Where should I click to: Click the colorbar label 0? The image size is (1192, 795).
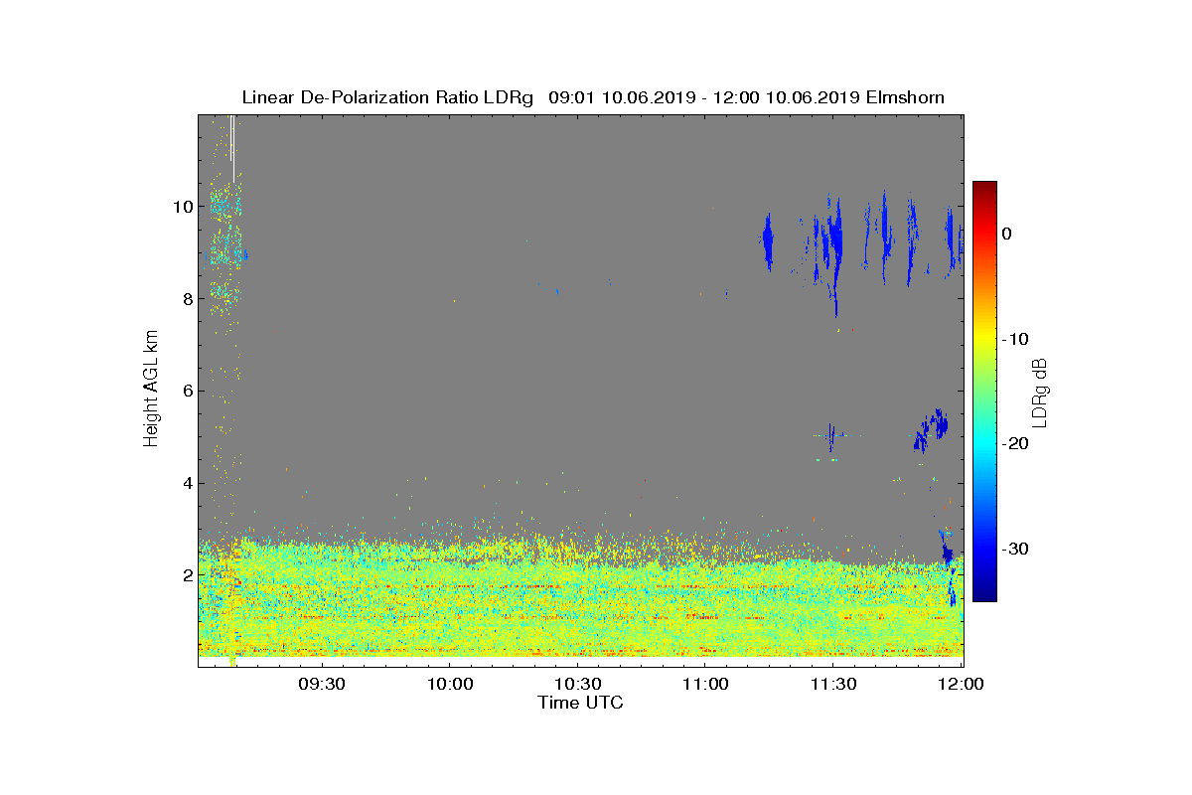(1006, 234)
